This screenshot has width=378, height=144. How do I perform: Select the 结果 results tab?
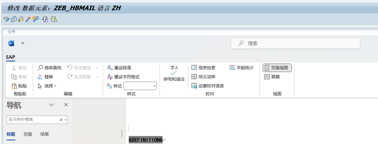point(44,134)
